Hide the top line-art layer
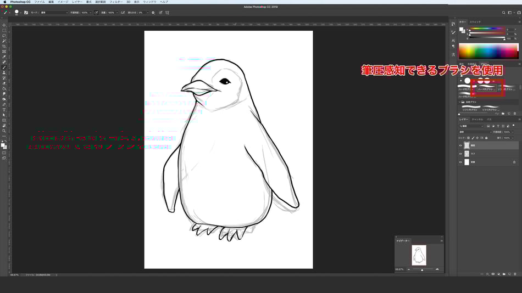Viewport: 522px width, 293px height. [x=460, y=145]
